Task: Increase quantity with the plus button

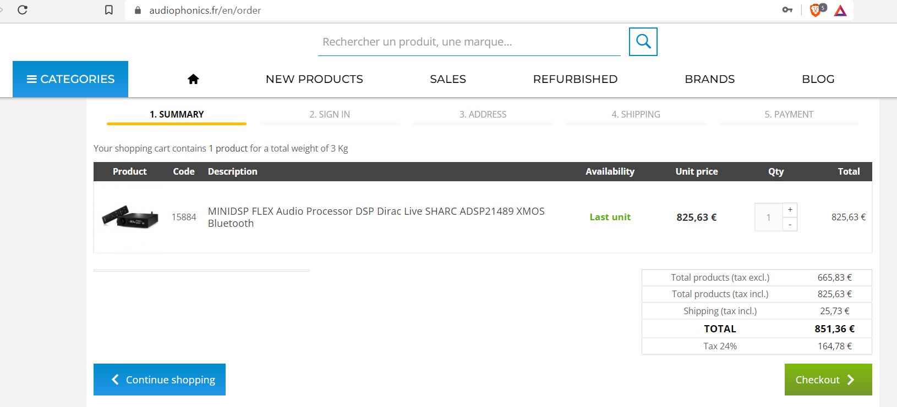Action: (x=790, y=210)
